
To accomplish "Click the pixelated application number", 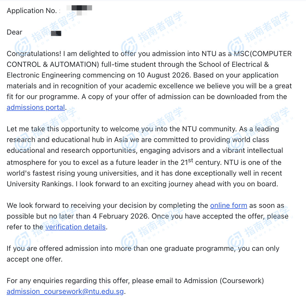I will point(81,9).
